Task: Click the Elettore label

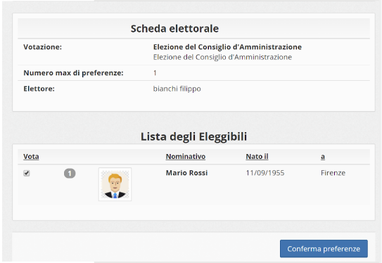Action: coord(39,89)
